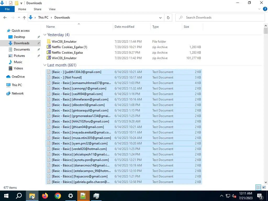Switch to the Share ribbon tab
268x201 pixels.
[37, 9]
